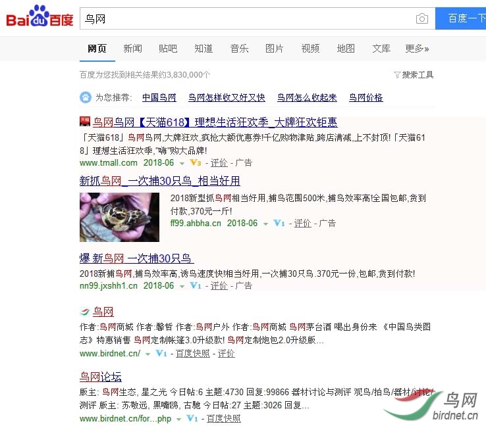
Task: Open the 鸟网论坛 result link
Action: (x=101, y=377)
